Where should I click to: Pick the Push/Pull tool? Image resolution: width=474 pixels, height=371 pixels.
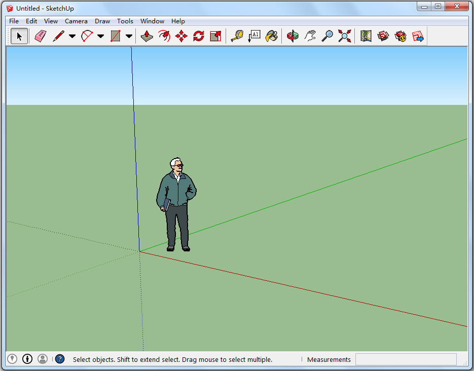147,36
